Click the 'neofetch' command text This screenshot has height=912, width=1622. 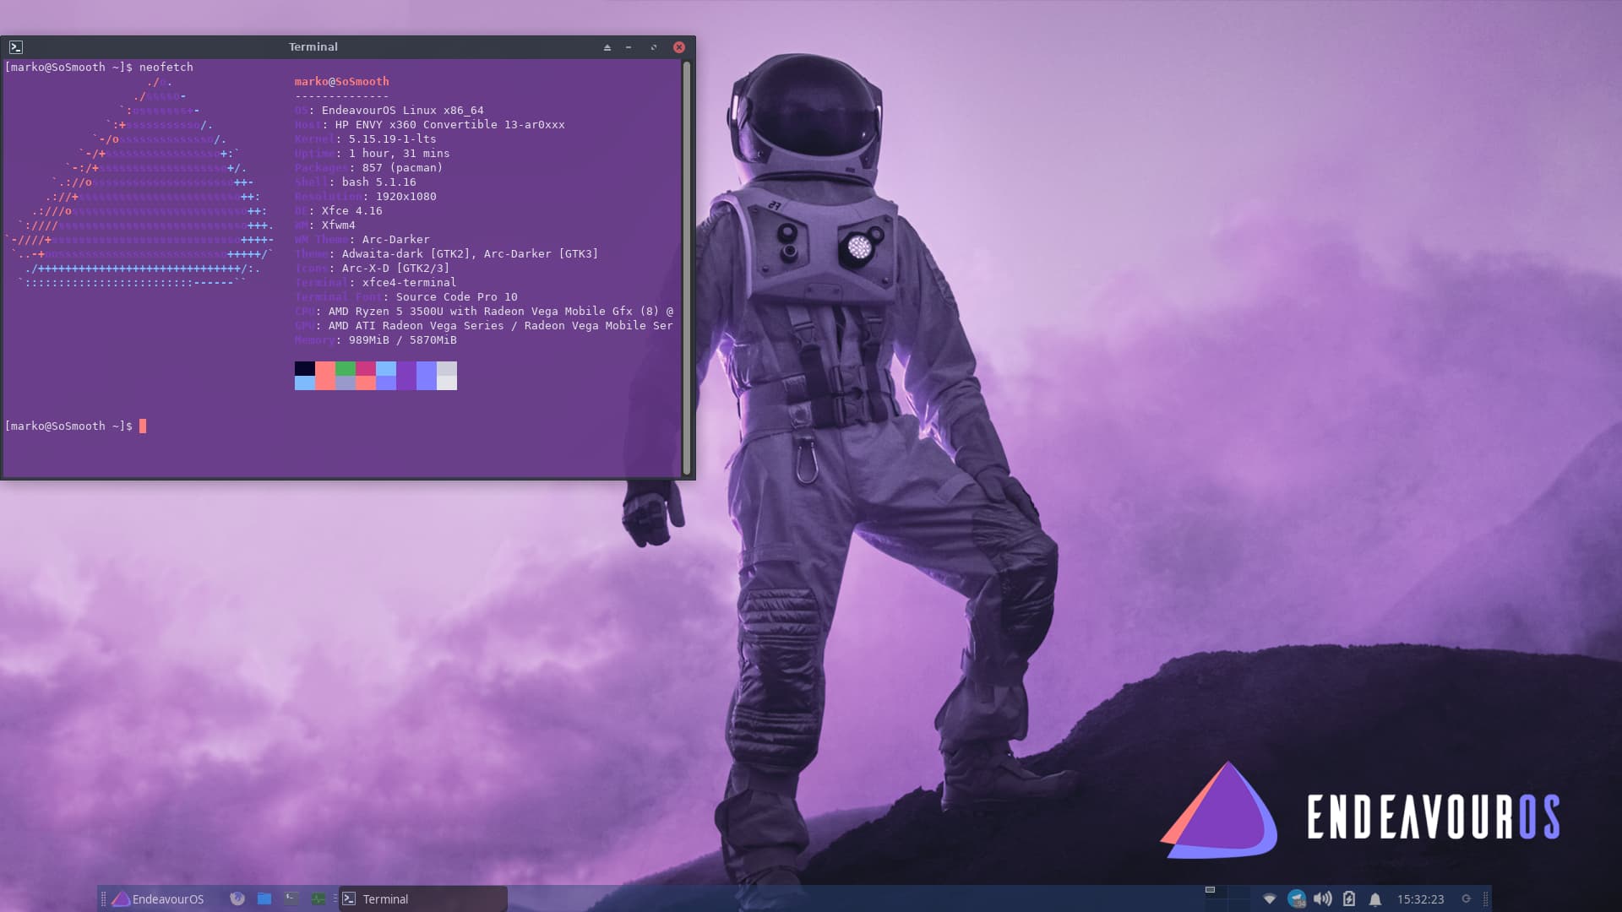pyautogui.click(x=166, y=68)
